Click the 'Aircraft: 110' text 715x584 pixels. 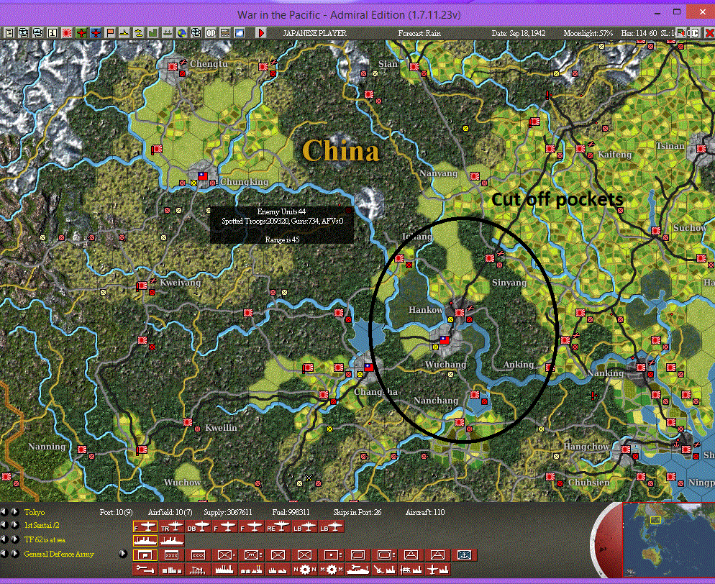click(x=425, y=512)
